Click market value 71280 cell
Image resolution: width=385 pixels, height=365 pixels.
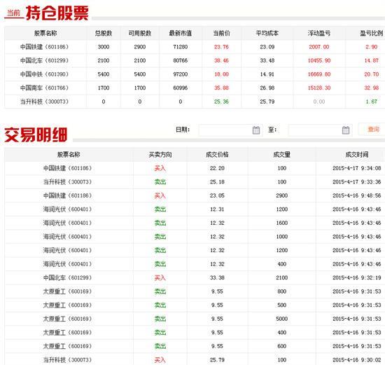(181, 47)
